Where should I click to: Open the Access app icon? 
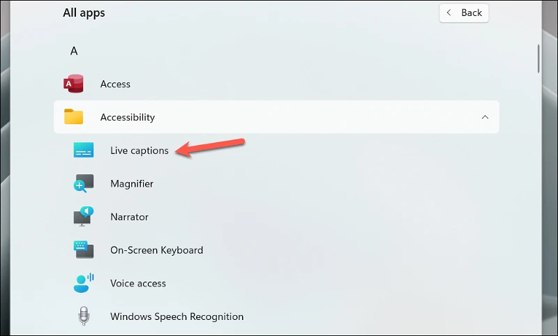(74, 84)
